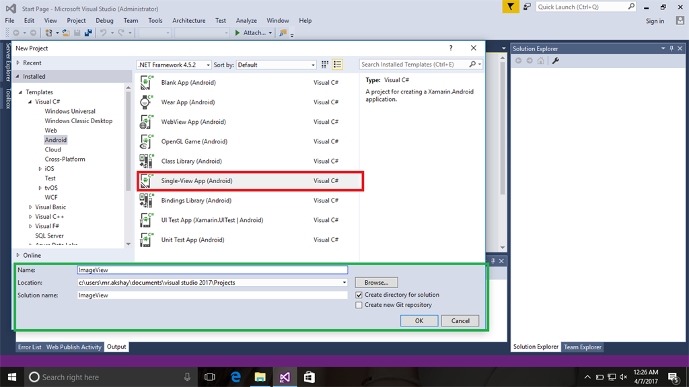Open the Analyze menu

click(x=246, y=21)
